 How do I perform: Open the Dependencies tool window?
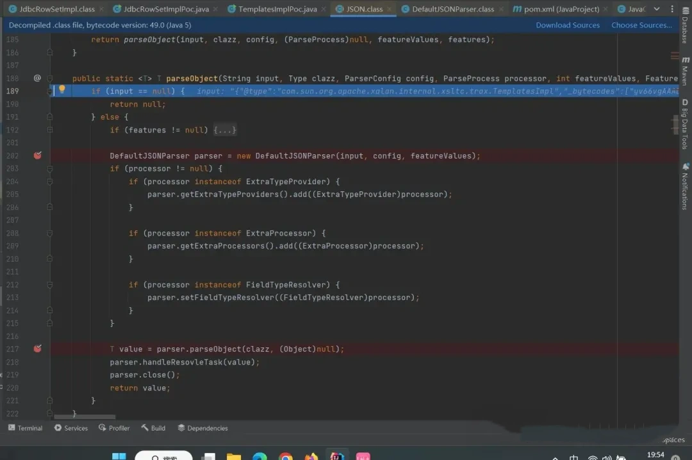(202, 428)
